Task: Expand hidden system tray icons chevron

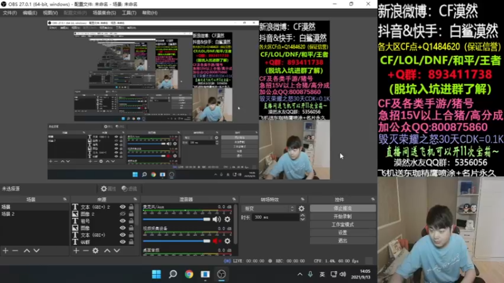Action: (300, 274)
